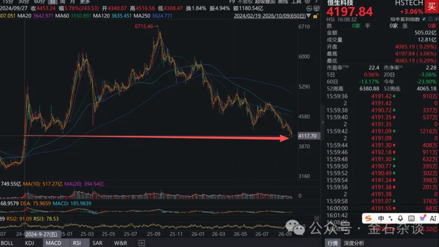This screenshot has height=247, width=439.
Task: Collapse the side panel with the » handle
Action: click(323, 122)
